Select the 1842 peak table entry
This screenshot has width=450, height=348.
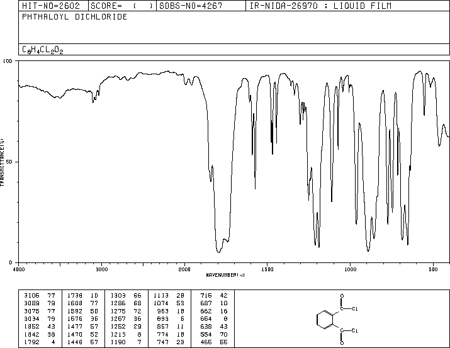point(39,334)
